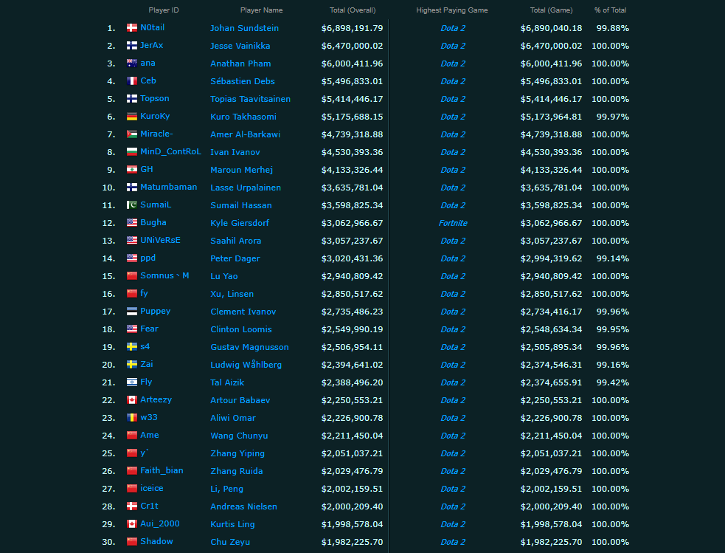Click the Pakistan flag next to SumaiL
The width and height of the screenshot is (725, 553).
click(132, 205)
